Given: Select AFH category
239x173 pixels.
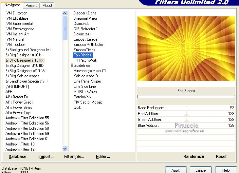Looking at the screenshot, I should tap(9, 92).
